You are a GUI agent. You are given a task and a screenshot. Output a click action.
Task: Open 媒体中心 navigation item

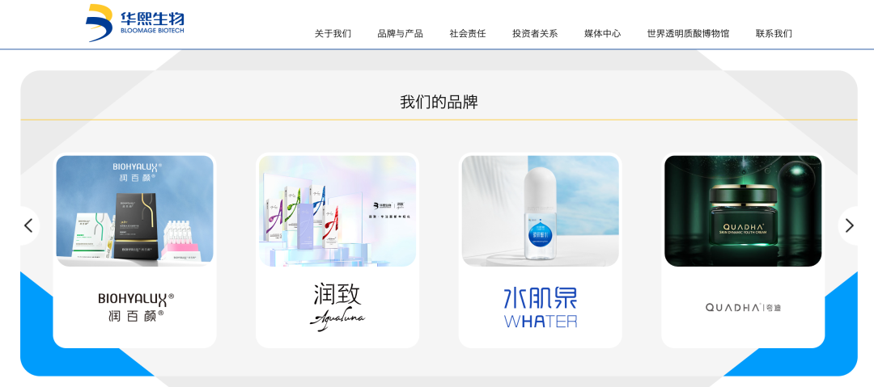pyautogui.click(x=603, y=33)
